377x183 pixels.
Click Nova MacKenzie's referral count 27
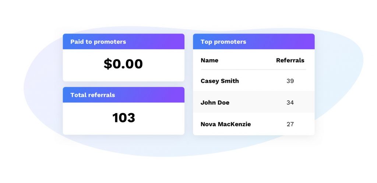[x=290, y=124]
